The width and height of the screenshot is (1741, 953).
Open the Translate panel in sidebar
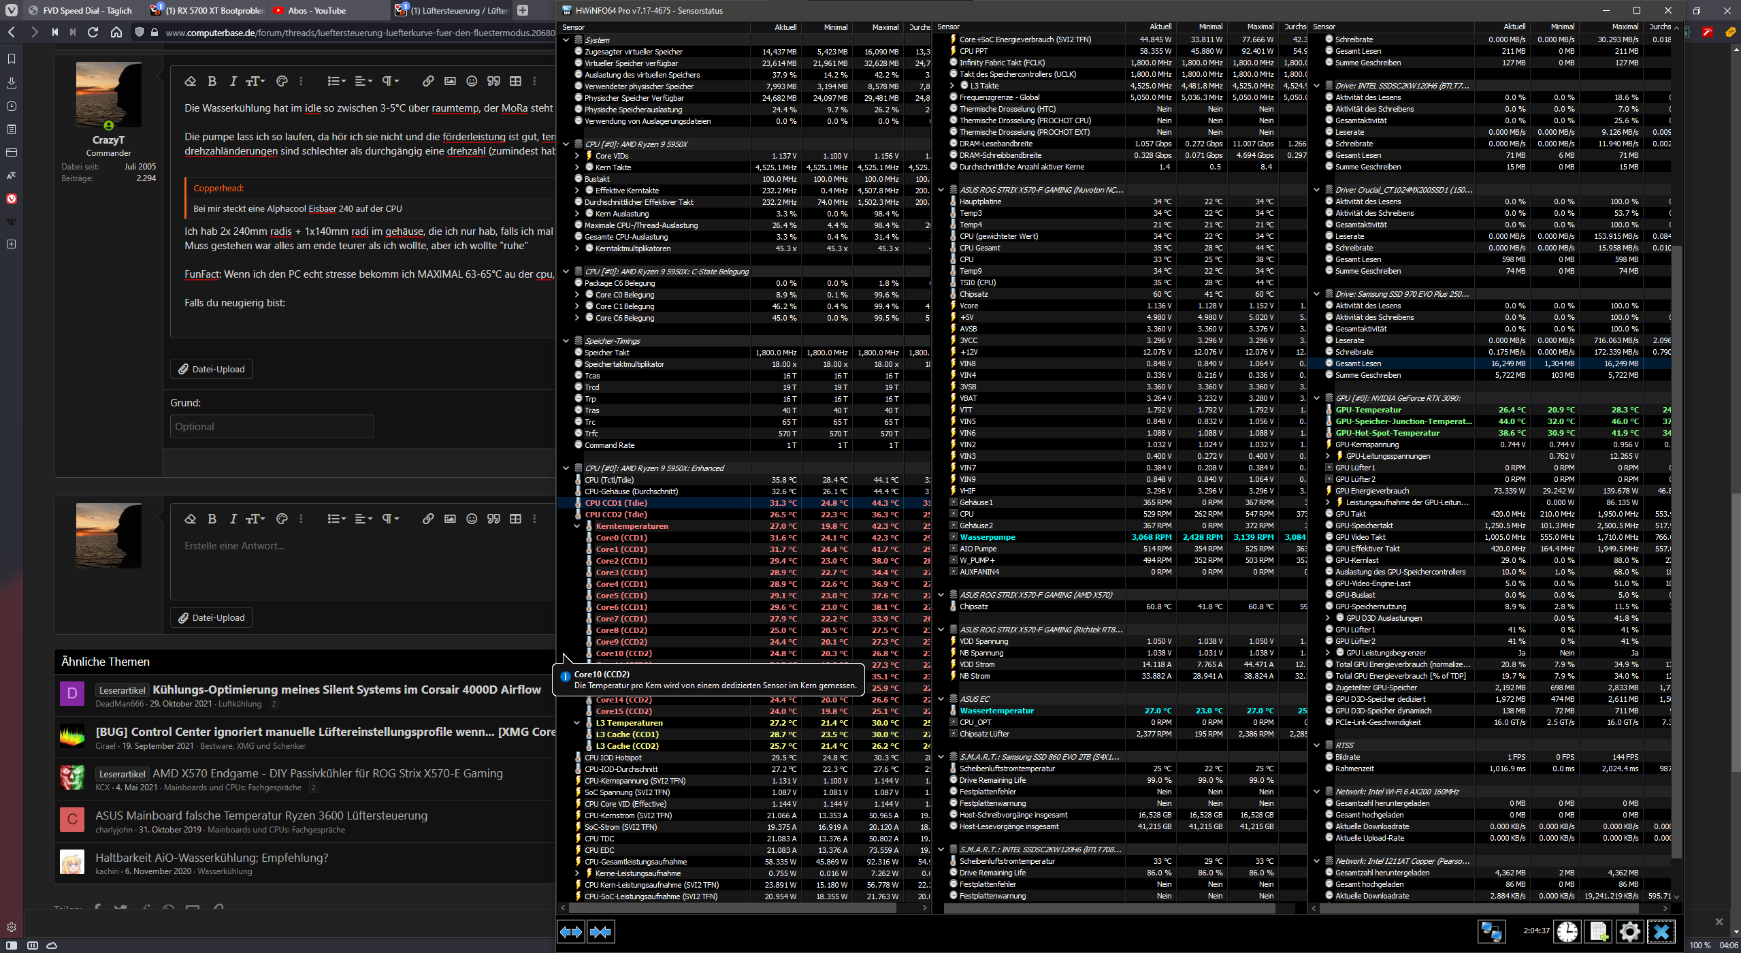pos(12,176)
